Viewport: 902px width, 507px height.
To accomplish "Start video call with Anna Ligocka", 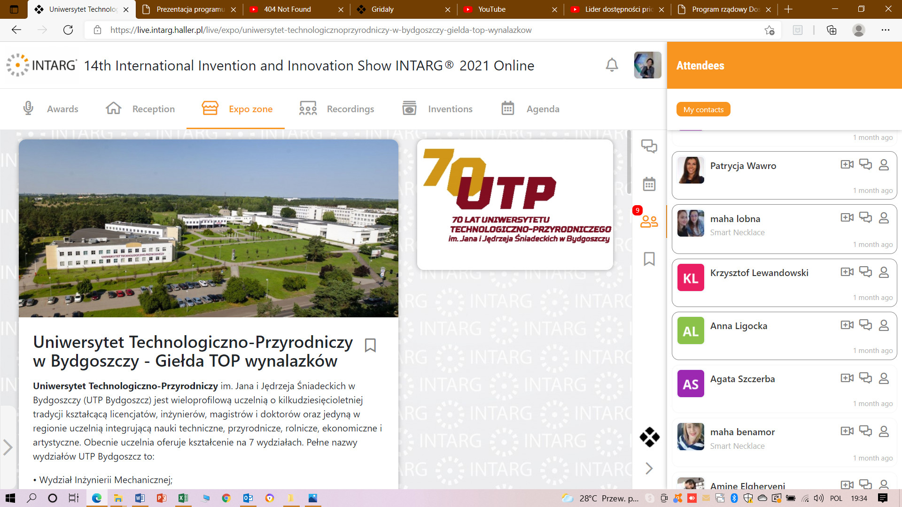I will [x=847, y=325].
